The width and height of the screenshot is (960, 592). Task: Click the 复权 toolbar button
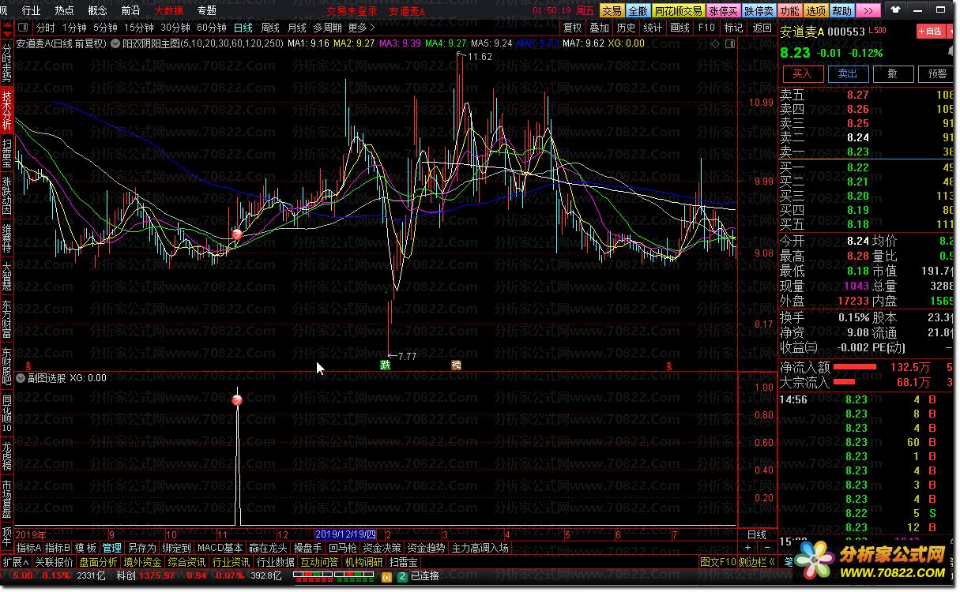point(572,28)
